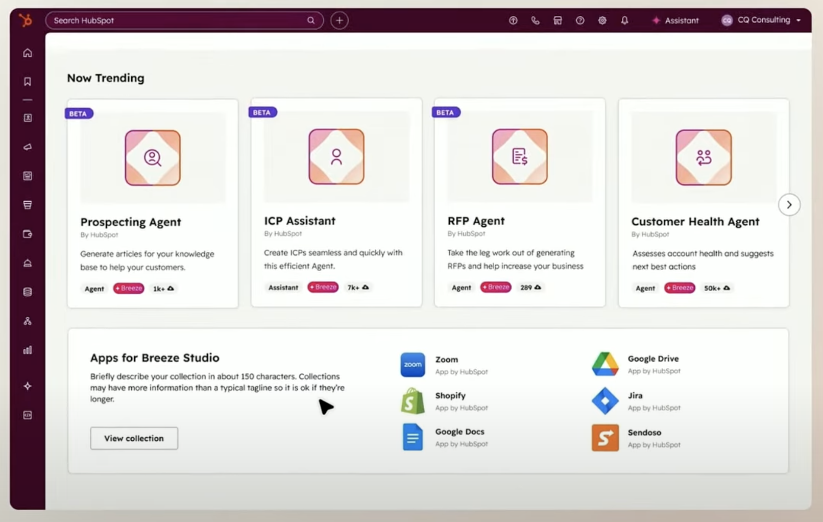Screen dimensions: 823x522
Task: Open the Marketplace storefront icon
Action: click(558, 20)
